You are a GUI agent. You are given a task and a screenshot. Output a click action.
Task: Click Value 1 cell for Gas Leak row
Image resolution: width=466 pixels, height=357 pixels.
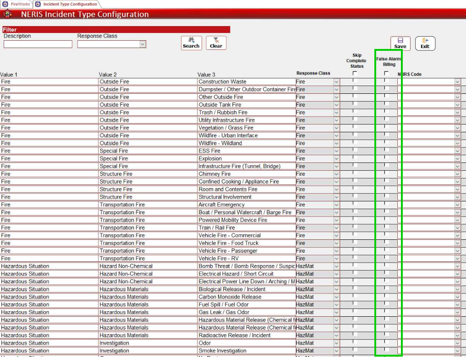point(49,312)
